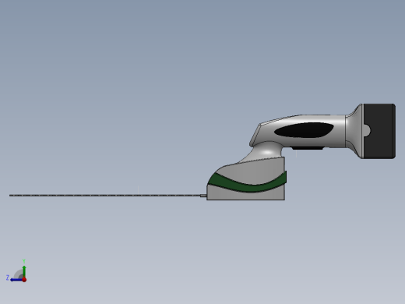Click the Y label above the triad
The image size is (405, 304).
24,261
